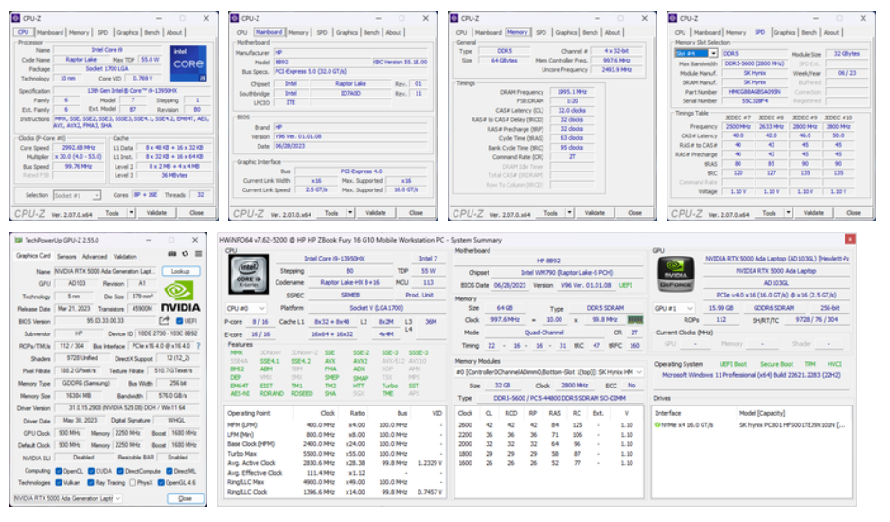Click the NVIDIA logo in GPU-Z
This screenshot has height=522, width=890.
180,295
